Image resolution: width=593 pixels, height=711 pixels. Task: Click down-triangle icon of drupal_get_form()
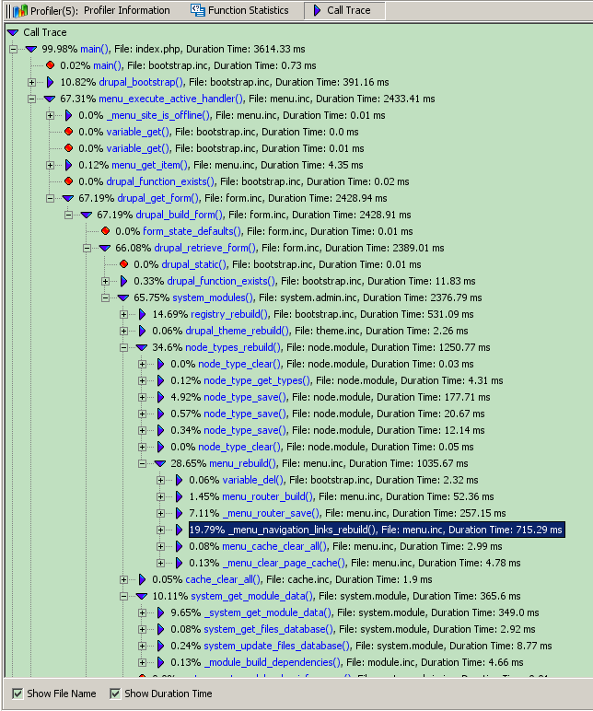(68, 198)
